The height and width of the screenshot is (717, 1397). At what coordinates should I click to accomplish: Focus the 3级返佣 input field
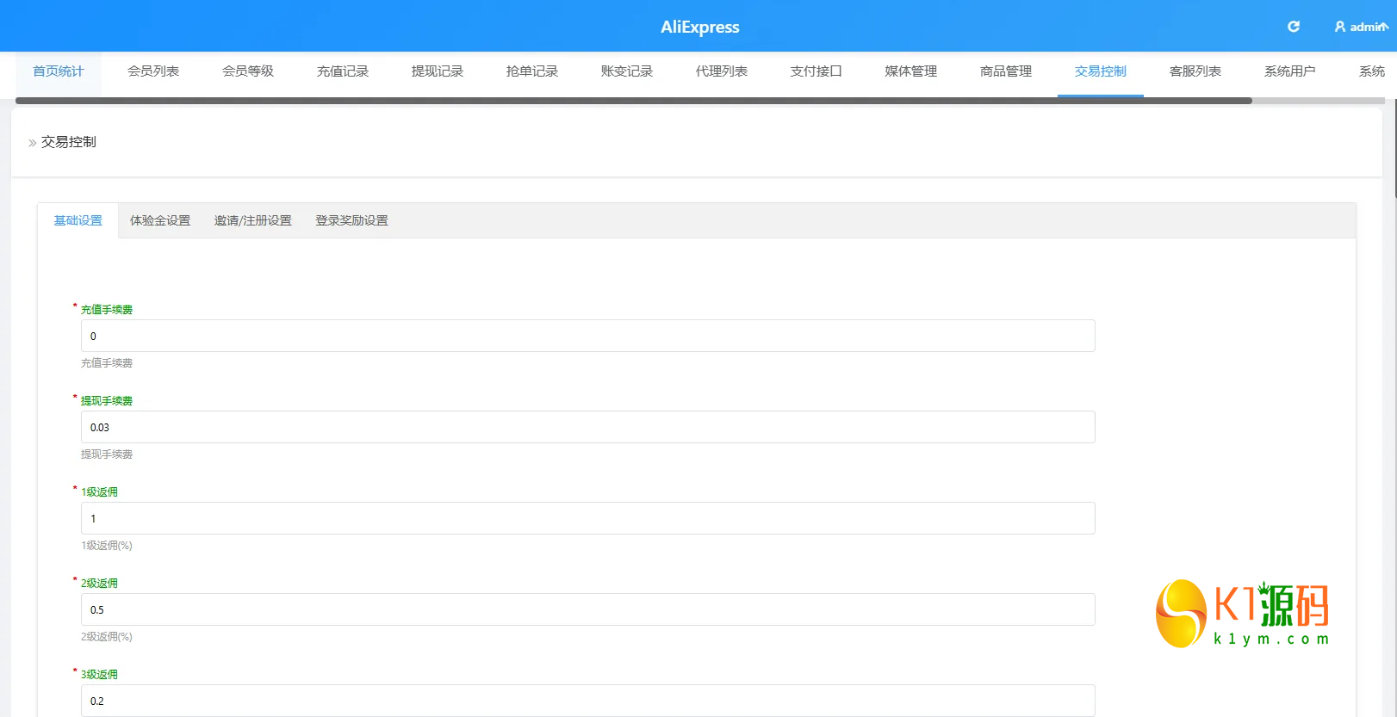click(588, 701)
